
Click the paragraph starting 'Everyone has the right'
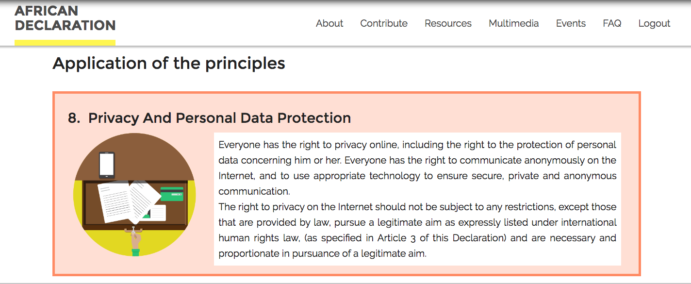coord(417,168)
